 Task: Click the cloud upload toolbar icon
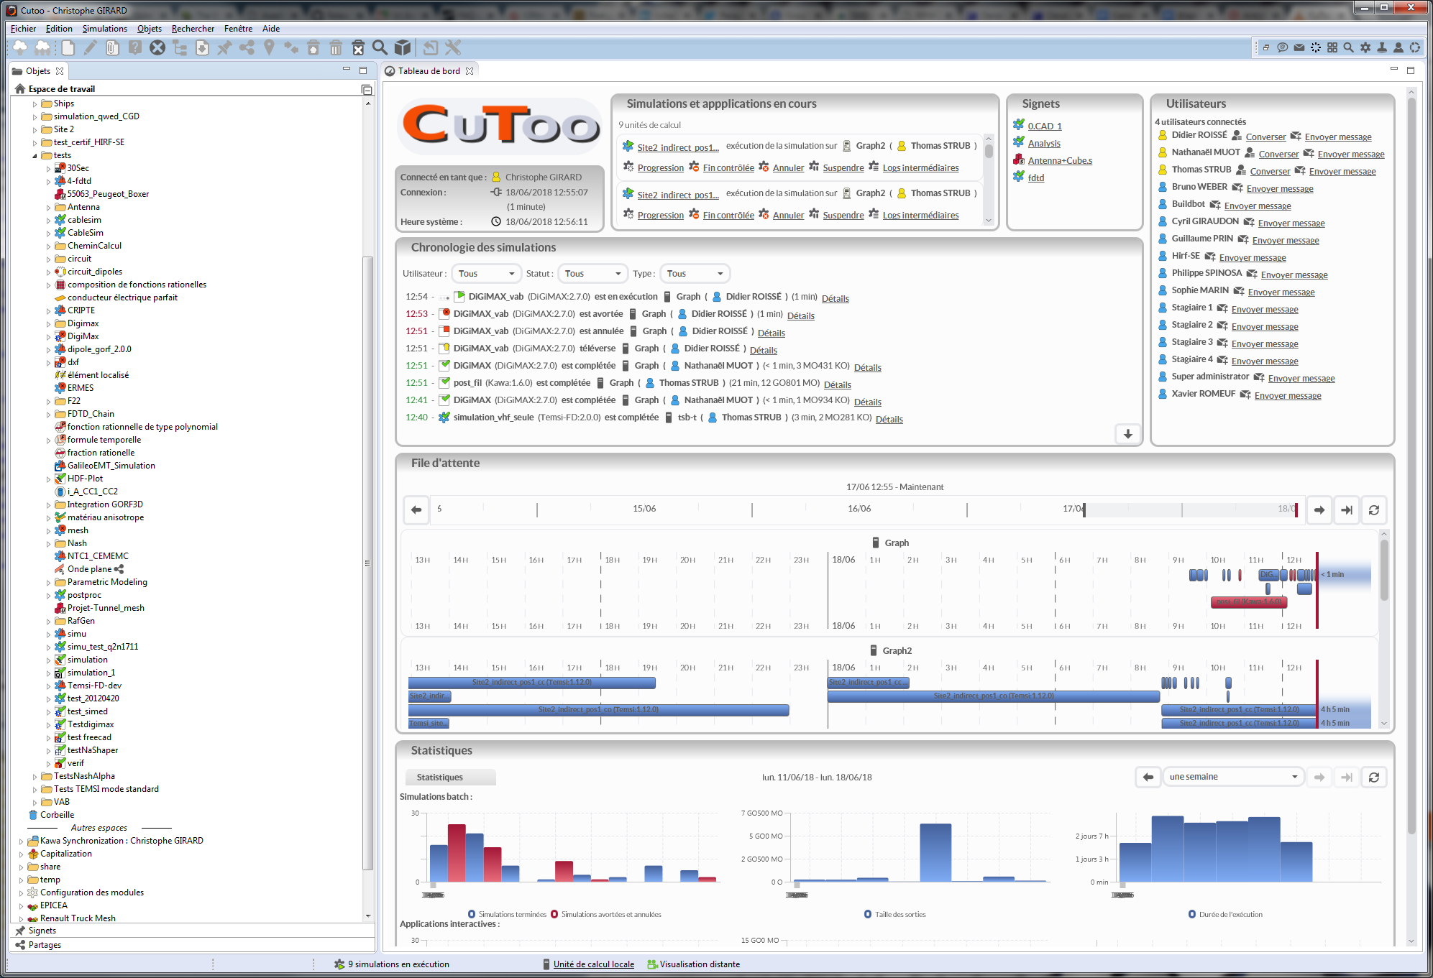tap(20, 47)
